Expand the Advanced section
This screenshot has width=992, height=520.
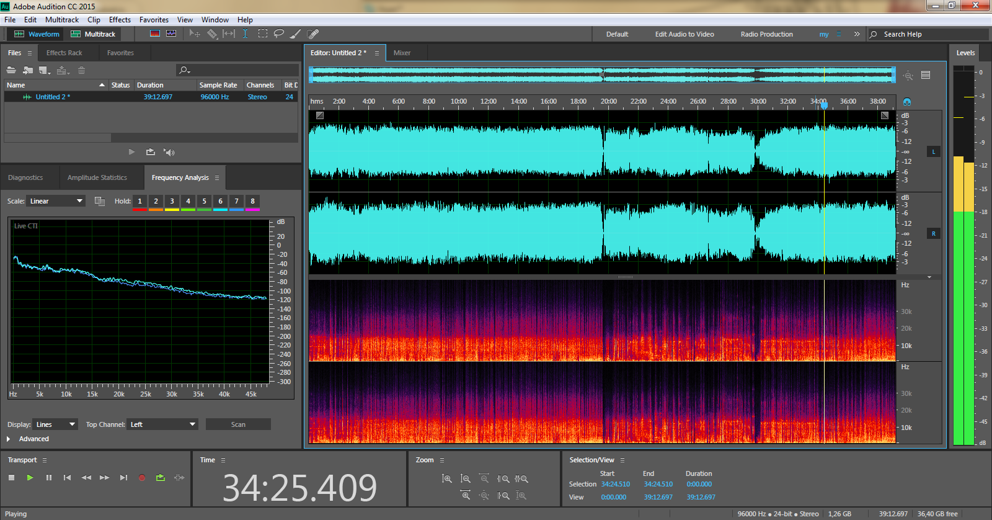tap(9, 439)
